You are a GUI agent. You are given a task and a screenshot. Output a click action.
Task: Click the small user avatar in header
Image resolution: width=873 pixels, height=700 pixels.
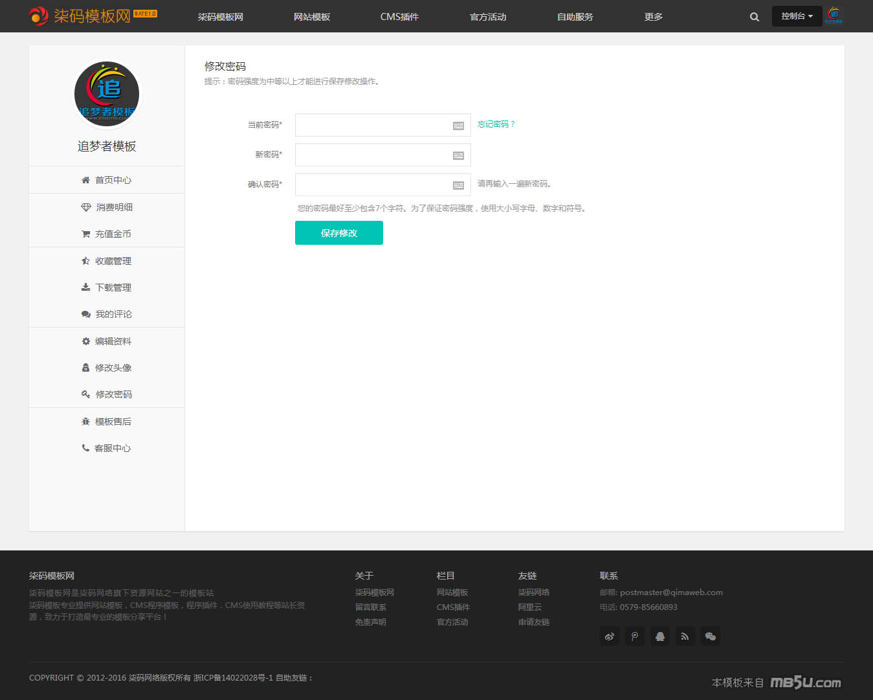834,16
